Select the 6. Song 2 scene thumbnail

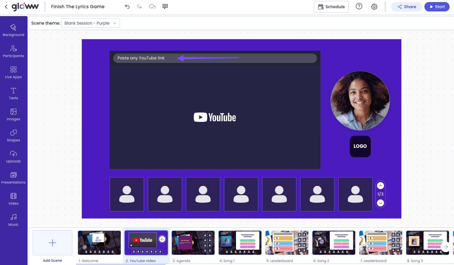334,243
